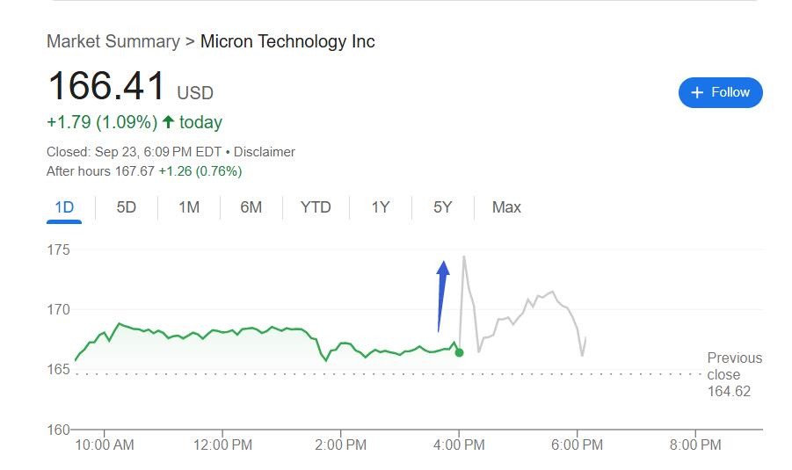Show the 6M price history tab

coord(251,207)
